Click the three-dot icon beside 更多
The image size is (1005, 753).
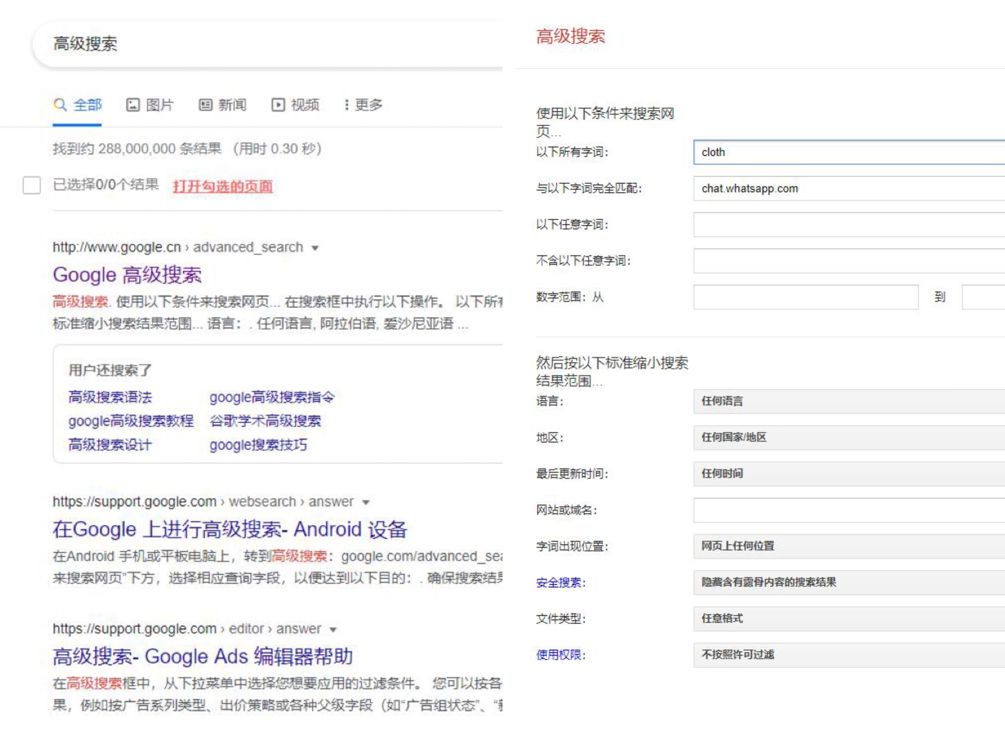tap(347, 104)
